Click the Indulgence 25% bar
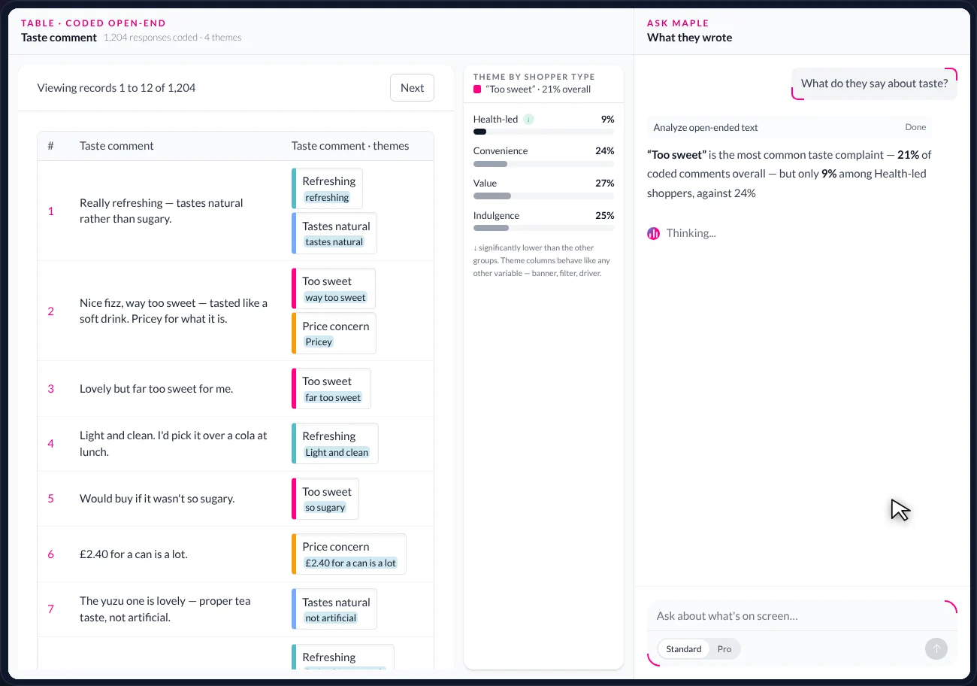 point(543,228)
